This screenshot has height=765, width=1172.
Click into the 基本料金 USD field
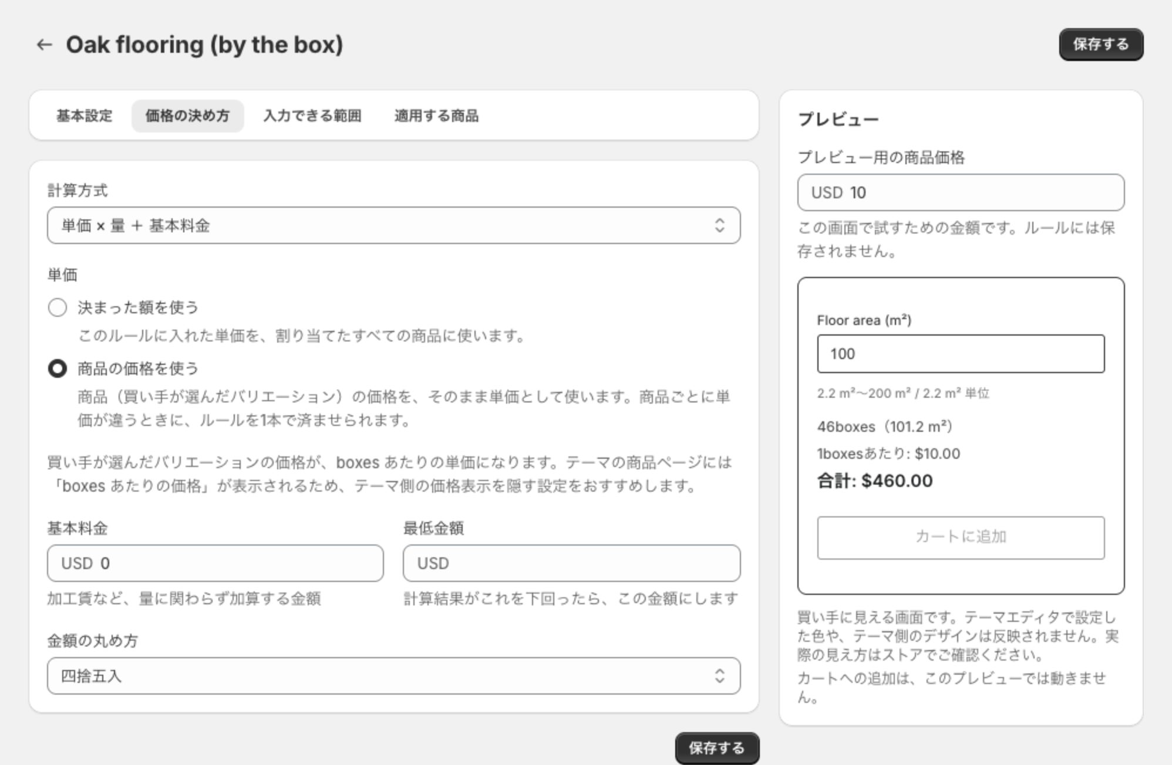215,563
